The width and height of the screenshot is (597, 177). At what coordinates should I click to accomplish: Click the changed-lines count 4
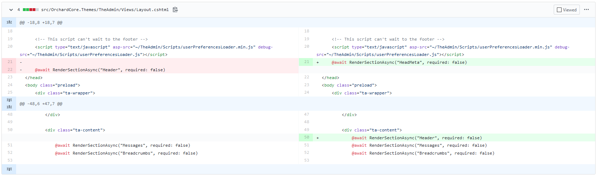pyautogui.click(x=19, y=10)
